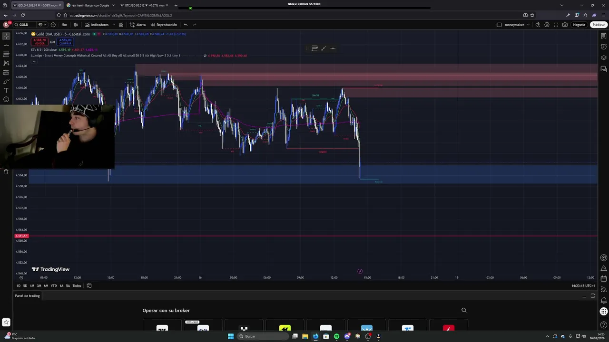The width and height of the screenshot is (609, 342).
Task: Create an alert with Alerta button
Action: click(138, 25)
